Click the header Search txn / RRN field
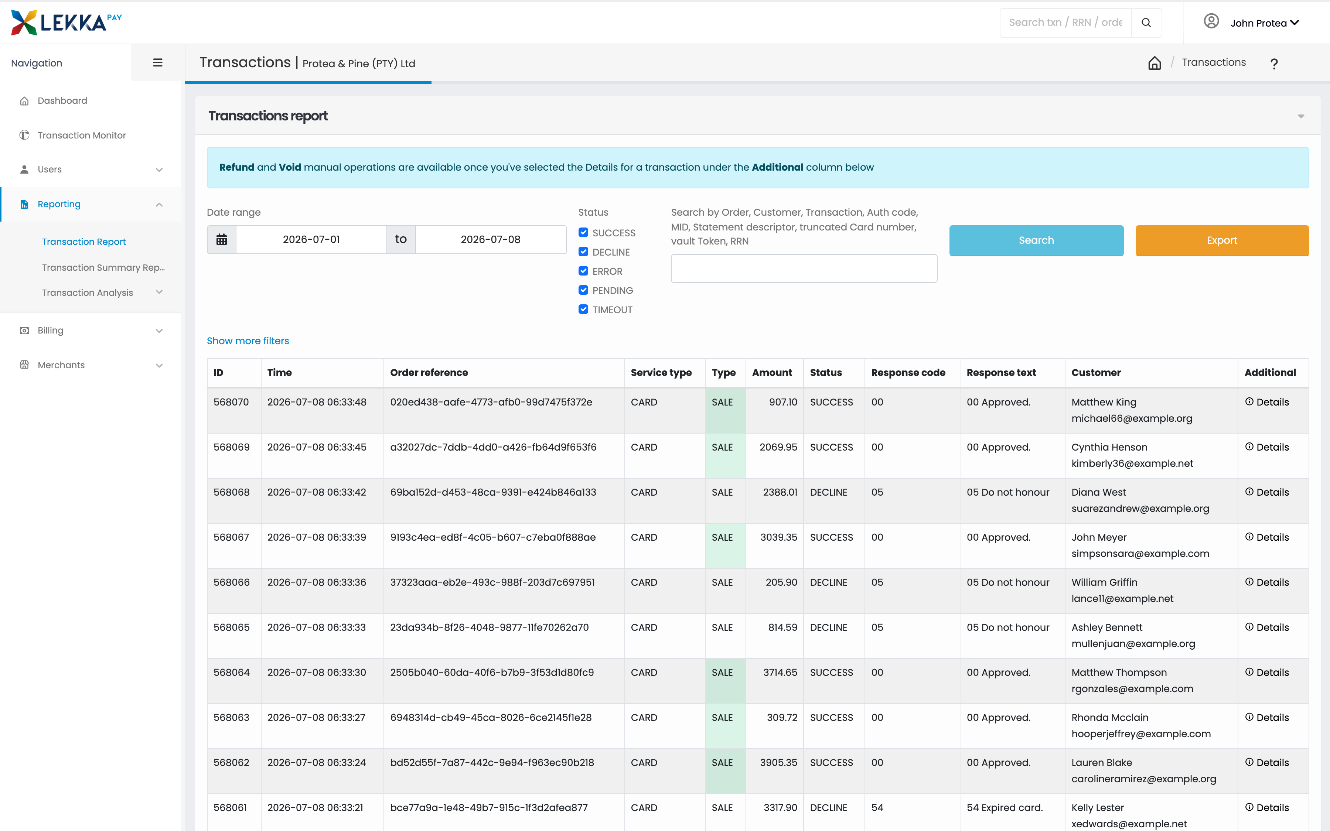The height and width of the screenshot is (831, 1330). [x=1065, y=23]
